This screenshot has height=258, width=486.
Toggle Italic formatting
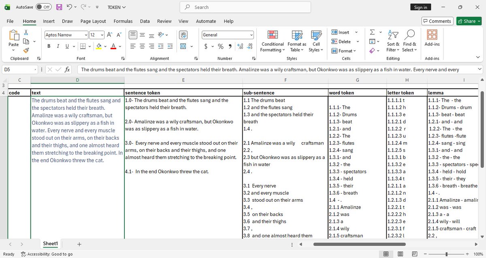(58, 46)
